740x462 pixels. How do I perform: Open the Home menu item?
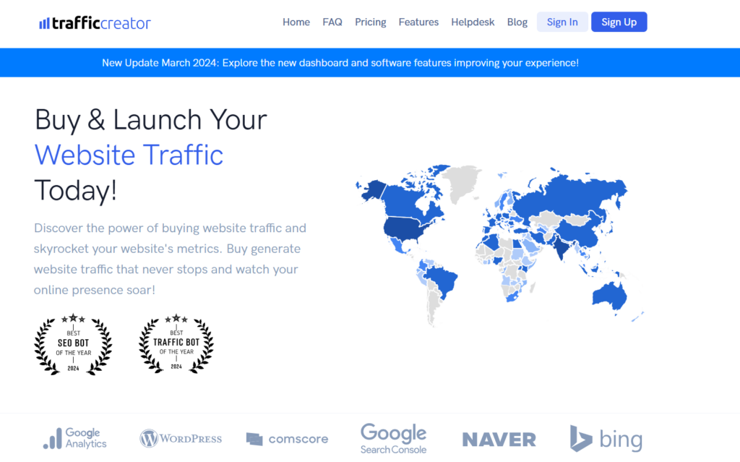(x=296, y=22)
